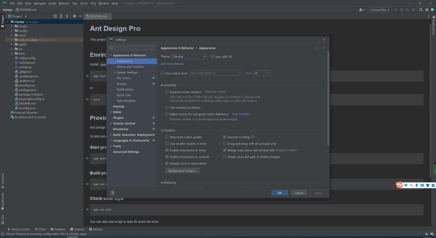The width and height of the screenshot is (436, 238).
Task: Check Support screen readers
Action: tap(167, 92)
